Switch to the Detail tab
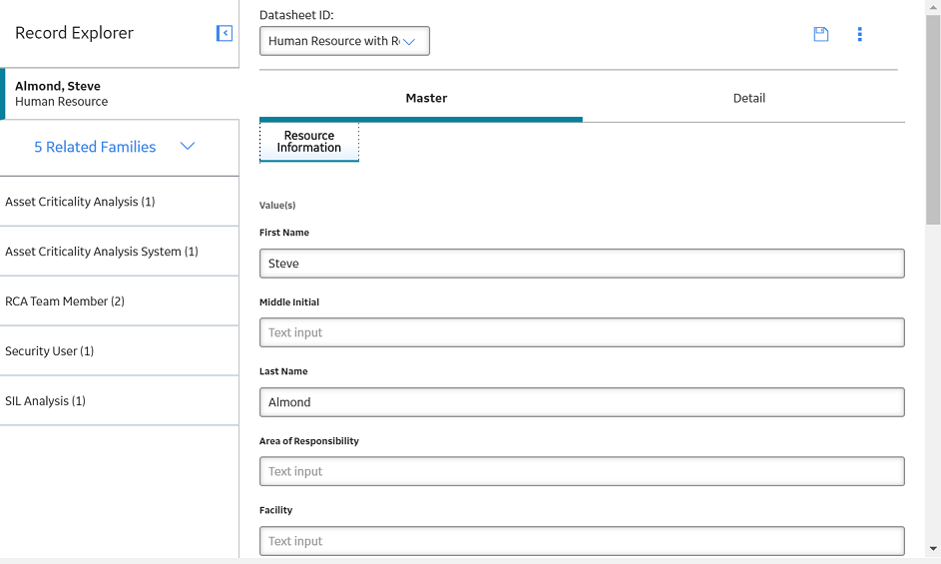941x564 pixels. [749, 98]
